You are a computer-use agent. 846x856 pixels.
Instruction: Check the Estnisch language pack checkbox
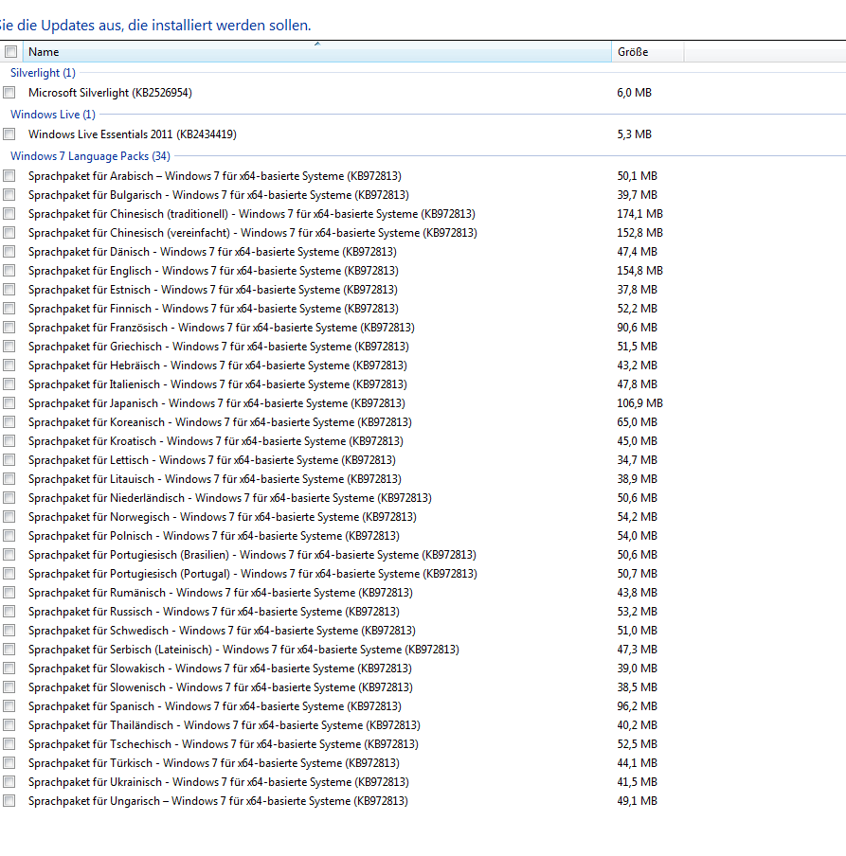point(9,290)
